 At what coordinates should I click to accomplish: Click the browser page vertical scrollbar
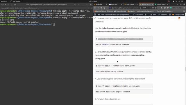[185, 69]
